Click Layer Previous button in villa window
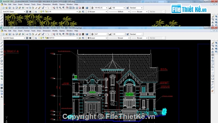Screen dimensions: 218x123 tap(83, 38)
